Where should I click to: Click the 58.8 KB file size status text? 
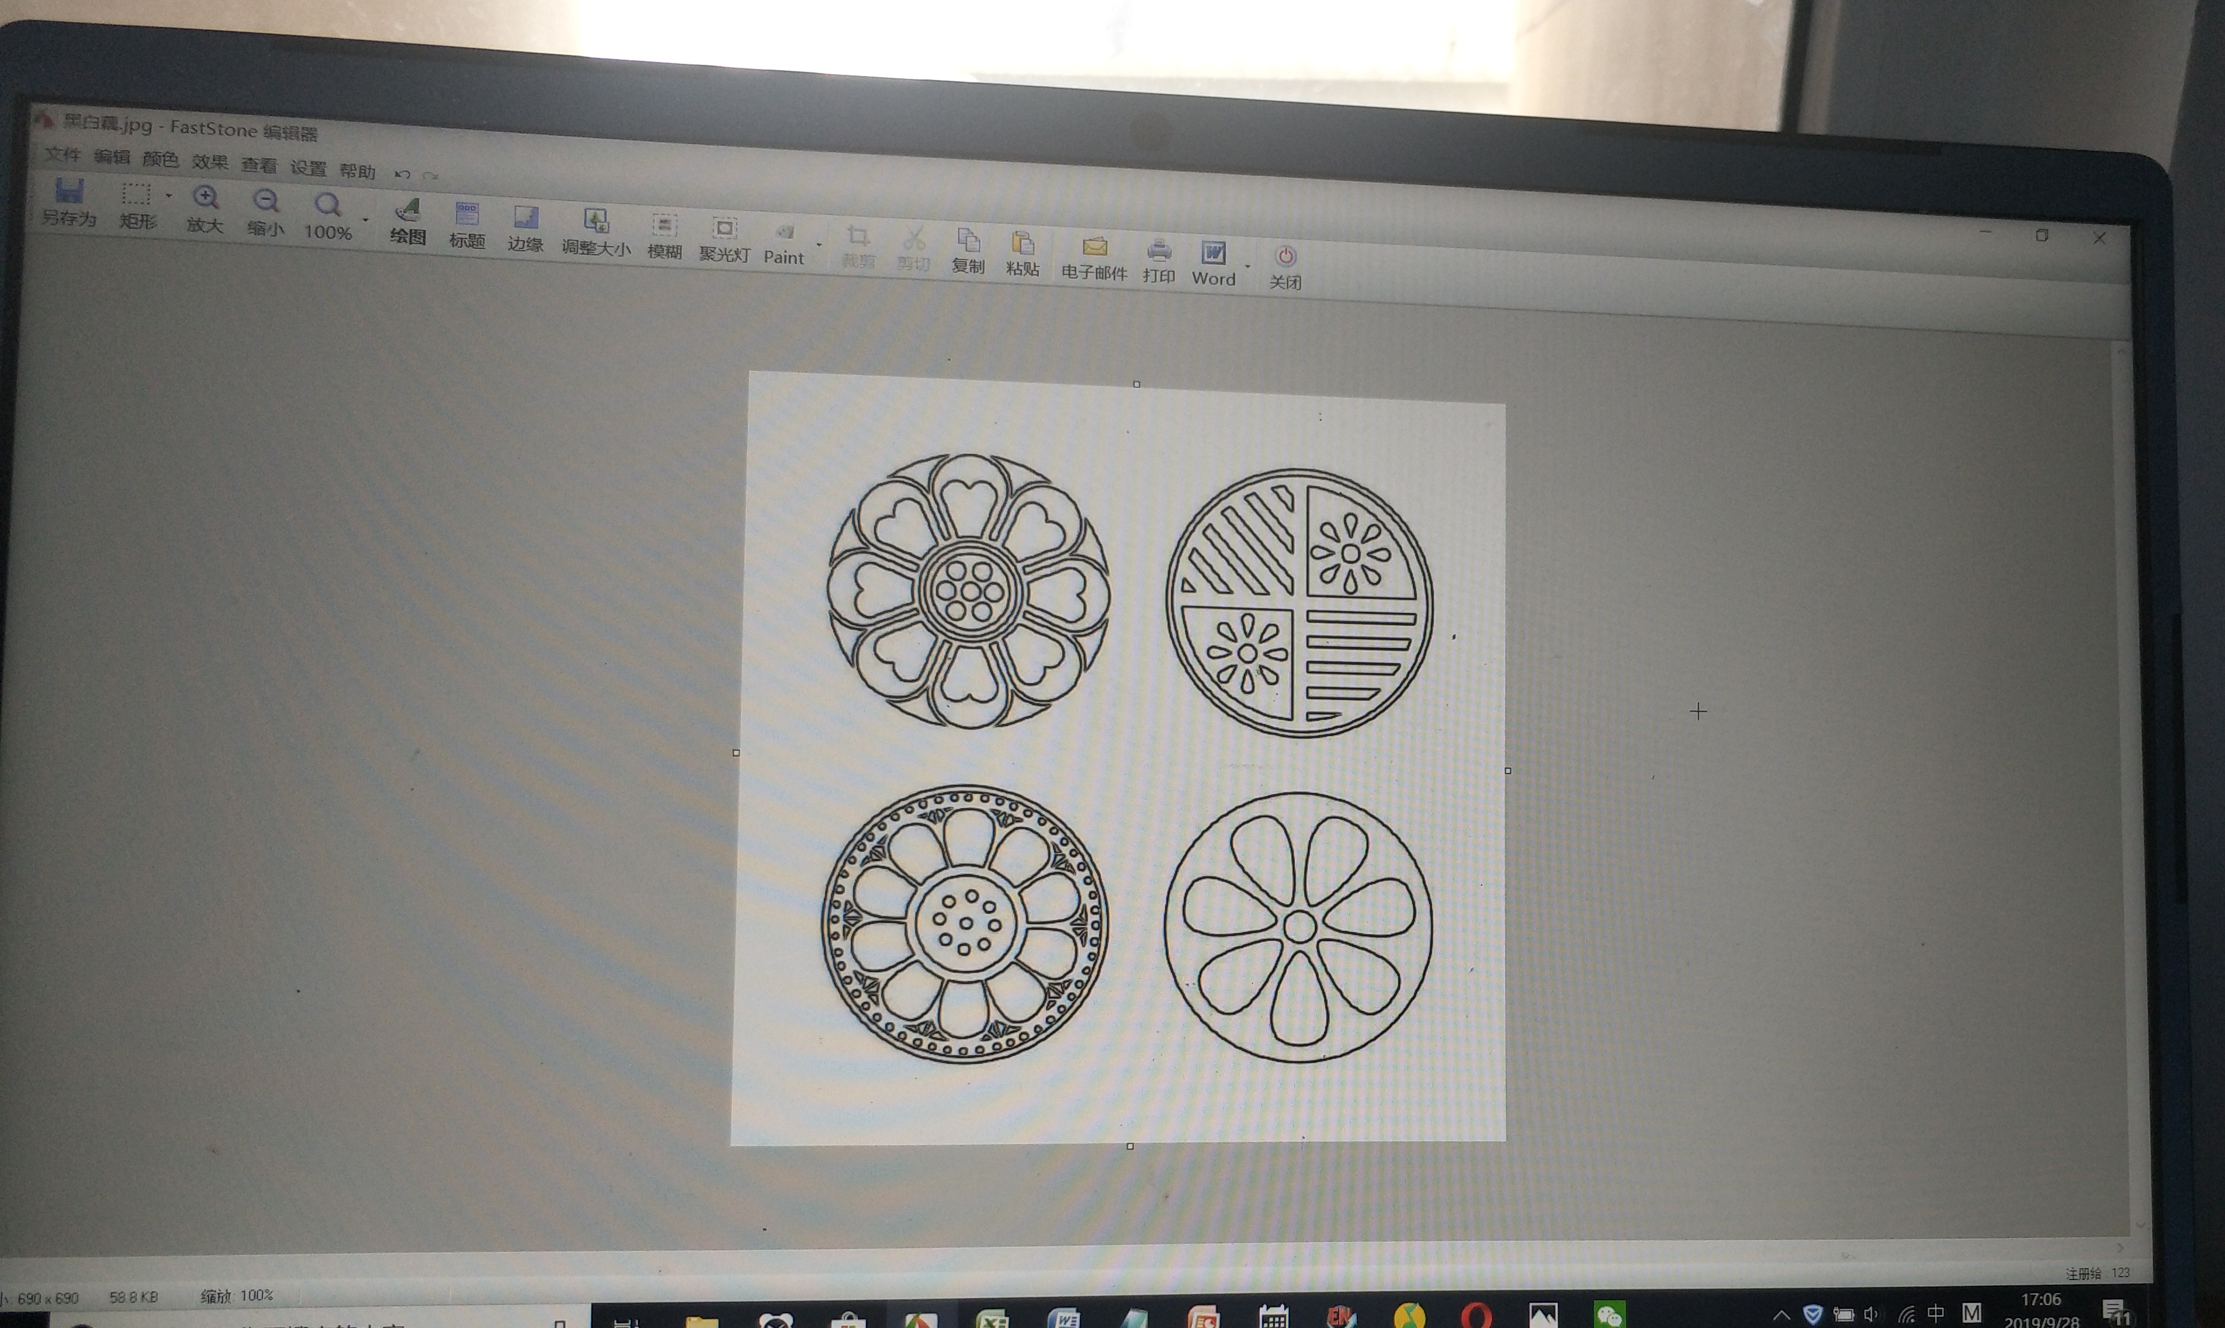coord(133,1296)
